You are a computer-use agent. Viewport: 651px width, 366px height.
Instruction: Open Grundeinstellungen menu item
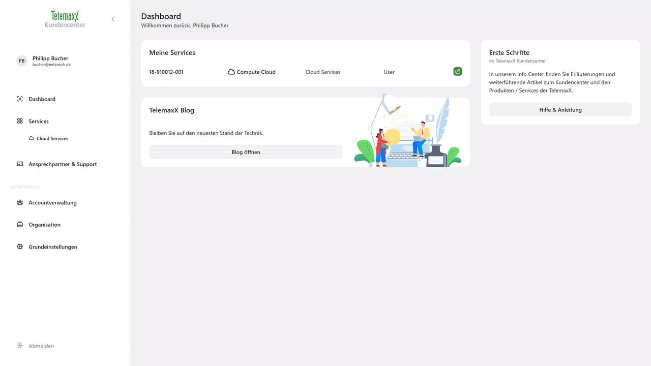tap(53, 247)
